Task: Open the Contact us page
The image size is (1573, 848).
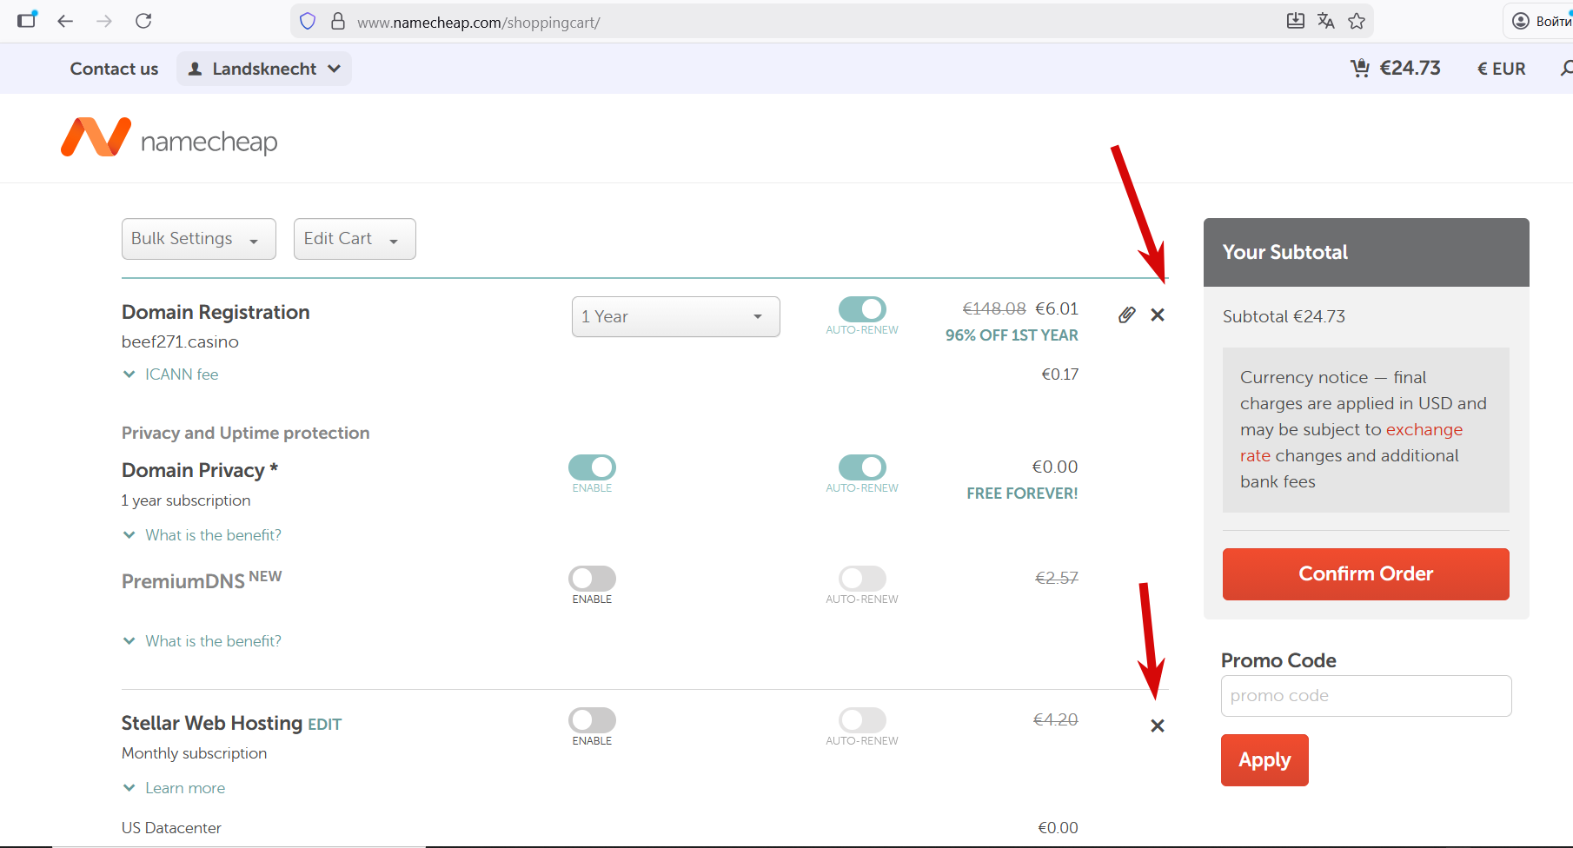Action: tap(114, 69)
